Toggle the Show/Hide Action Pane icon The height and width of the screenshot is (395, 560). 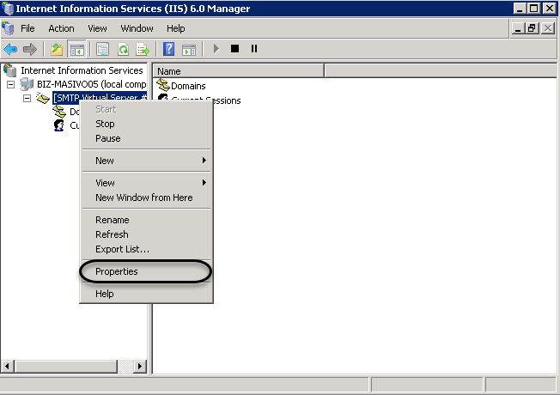coord(189,49)
